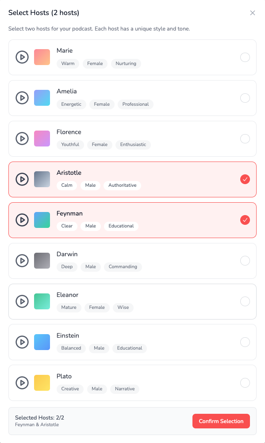265x443 pixels.
Task: Click Einstein's Educational tag
Action: (x=130, y=348)
